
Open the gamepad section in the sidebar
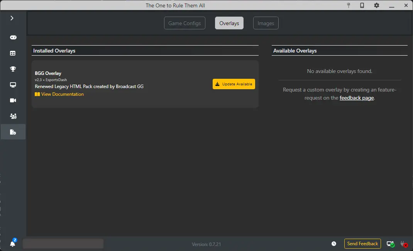tap(13, 37)
